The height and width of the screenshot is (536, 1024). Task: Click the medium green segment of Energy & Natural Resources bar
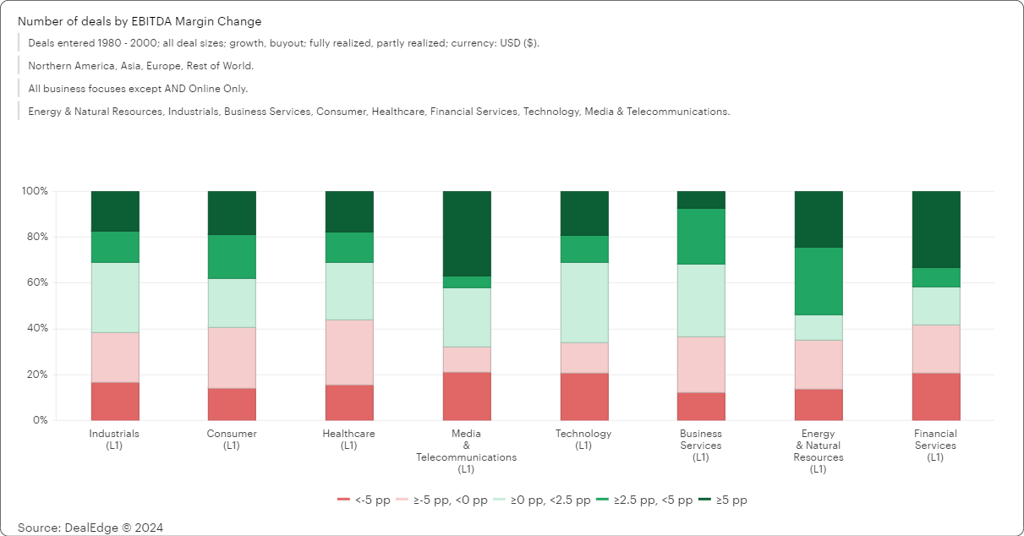click(x=819, y=281)
